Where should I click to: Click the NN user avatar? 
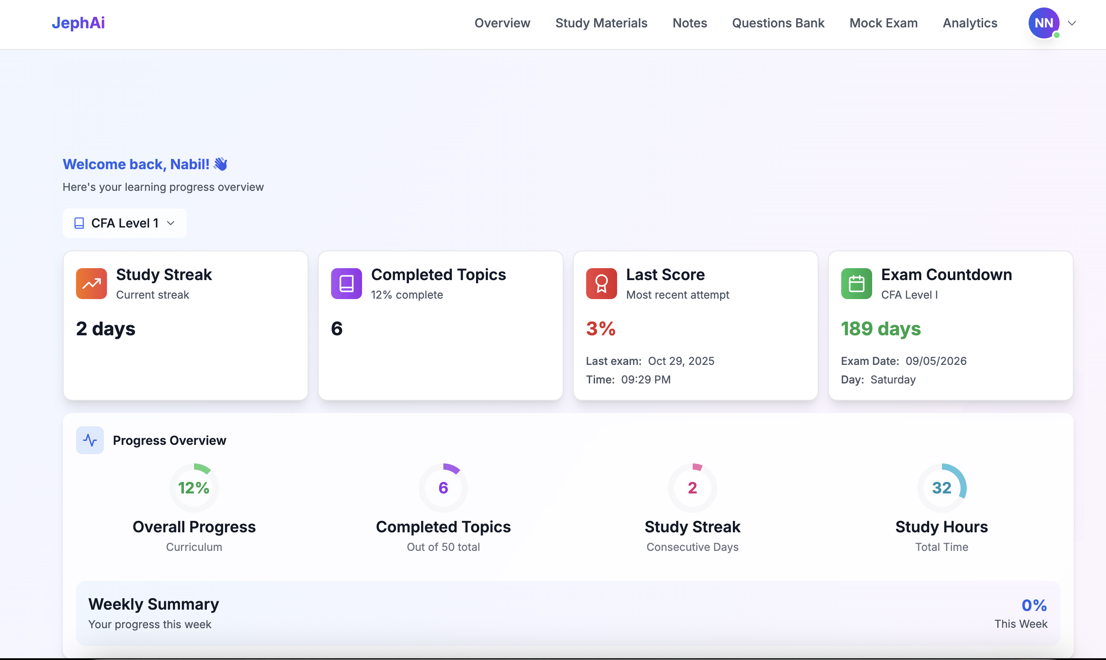(x=1043, y=23)
